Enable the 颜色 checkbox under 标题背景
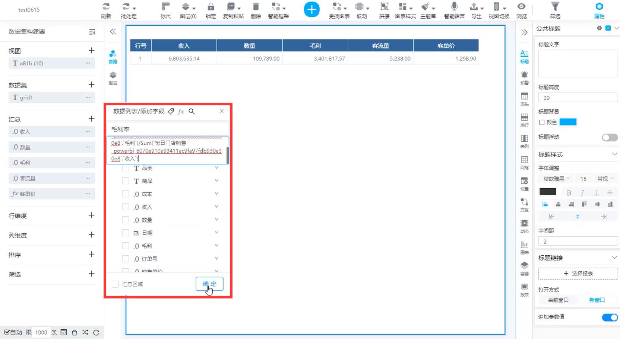The width and height of the screenshot is (620, 339). point(542,122)
